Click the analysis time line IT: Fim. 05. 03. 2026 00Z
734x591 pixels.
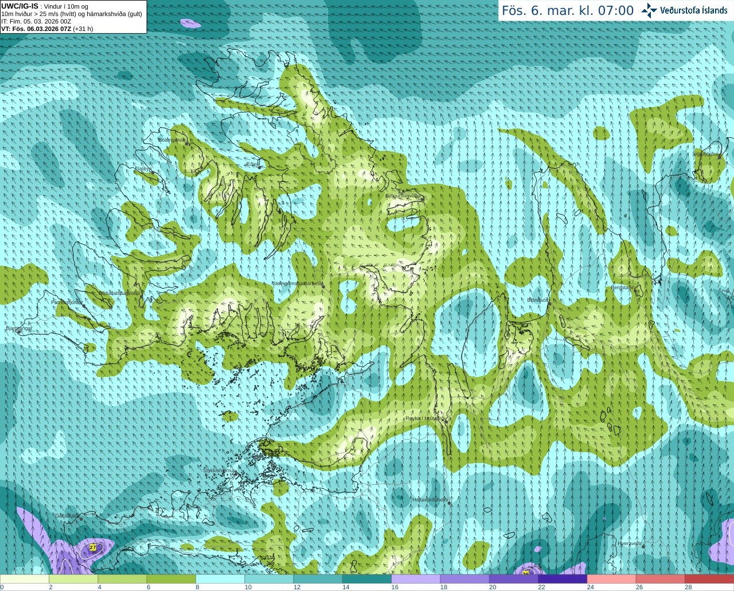tap(36, 21)
